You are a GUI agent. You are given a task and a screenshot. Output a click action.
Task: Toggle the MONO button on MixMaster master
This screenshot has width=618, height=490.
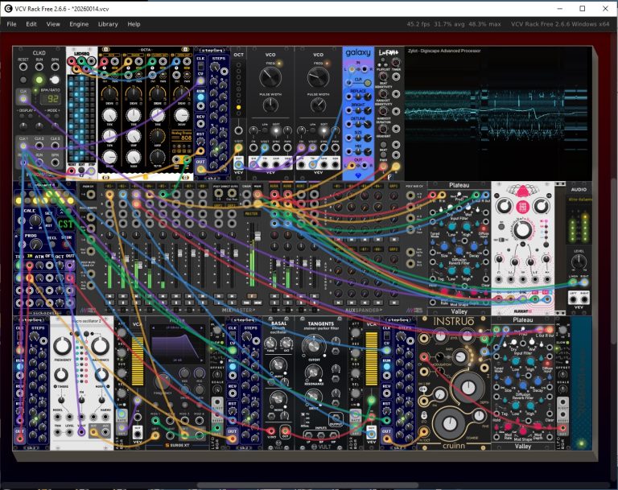pos(257,303)
